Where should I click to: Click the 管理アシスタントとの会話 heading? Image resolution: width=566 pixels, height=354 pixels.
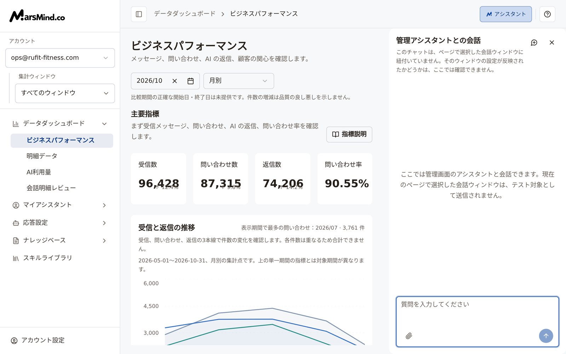coord(438,40)
